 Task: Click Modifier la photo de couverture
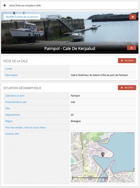tap(22, 17)
